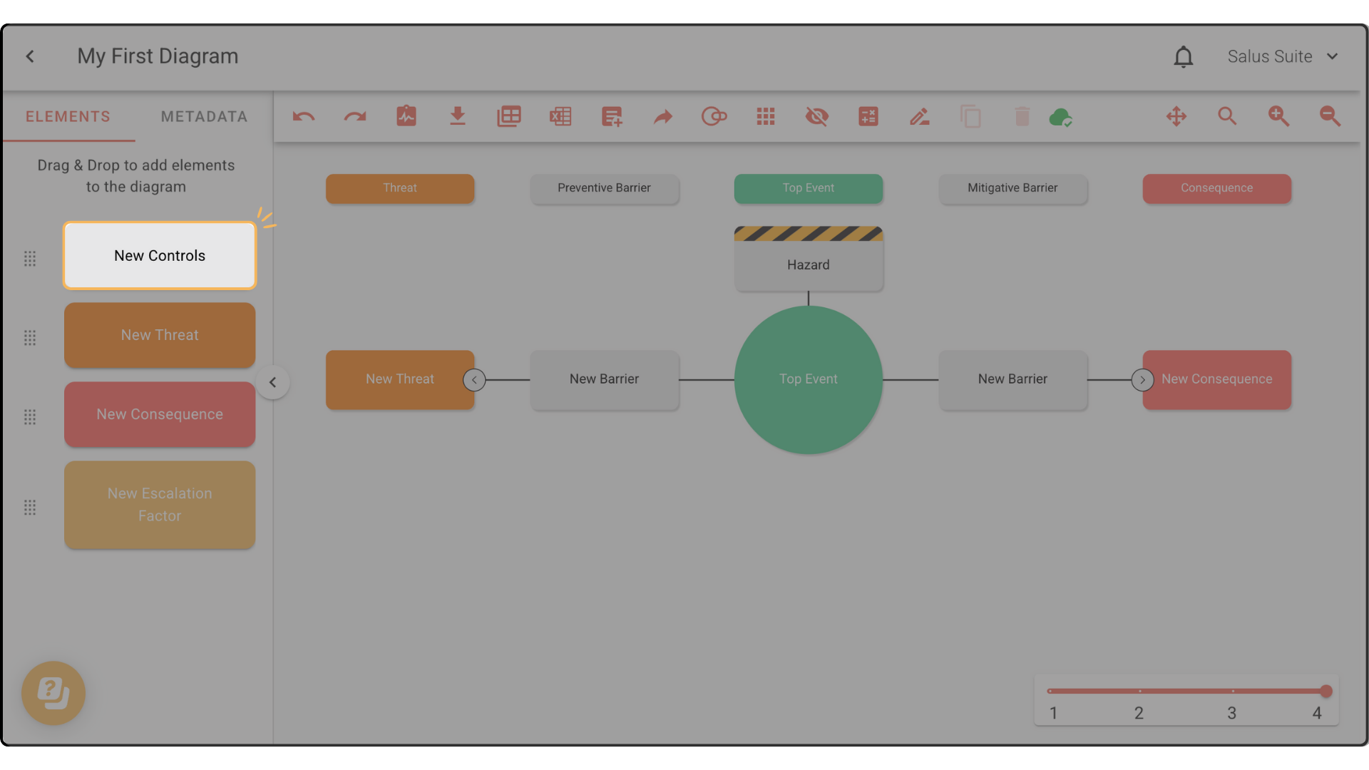Collapse the New Threat branch chevron
Viewport: 1369px width, 770px height.
tap(474, 380)
